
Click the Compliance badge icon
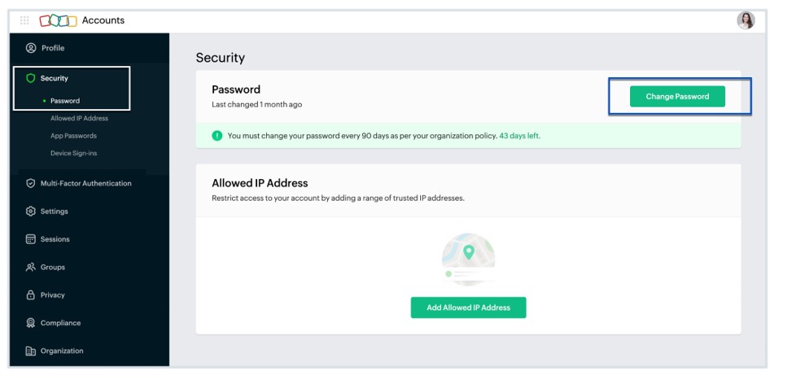(31, 323)
